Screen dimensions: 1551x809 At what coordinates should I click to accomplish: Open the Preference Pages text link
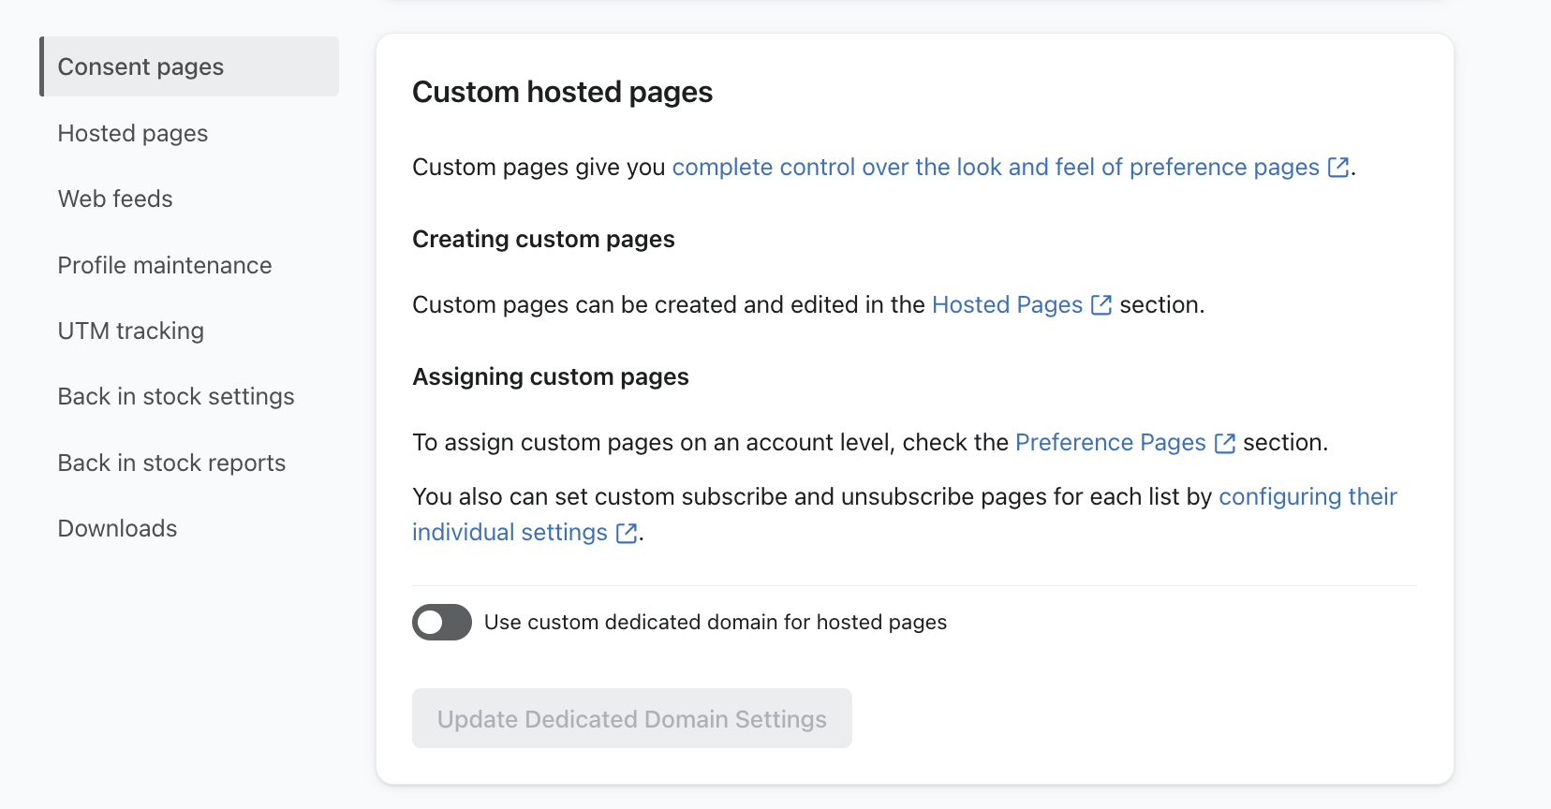1110,442
